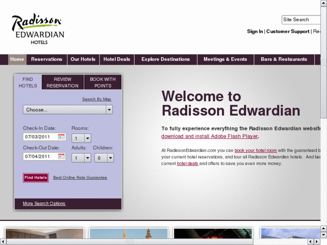Open the Check-In Date calendar icon
Image resolution: width=327 pixels, height=245 pixels.
[x=61, y=137]
